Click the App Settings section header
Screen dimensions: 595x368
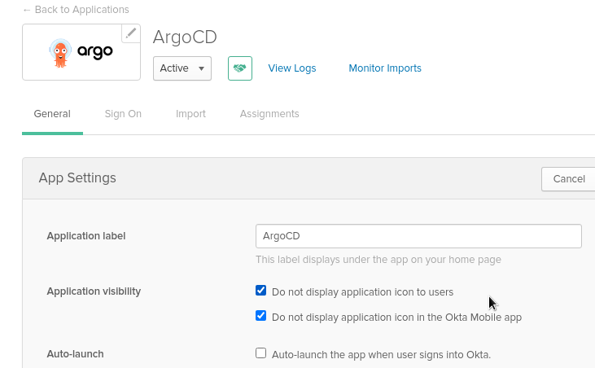pos(77,178)
